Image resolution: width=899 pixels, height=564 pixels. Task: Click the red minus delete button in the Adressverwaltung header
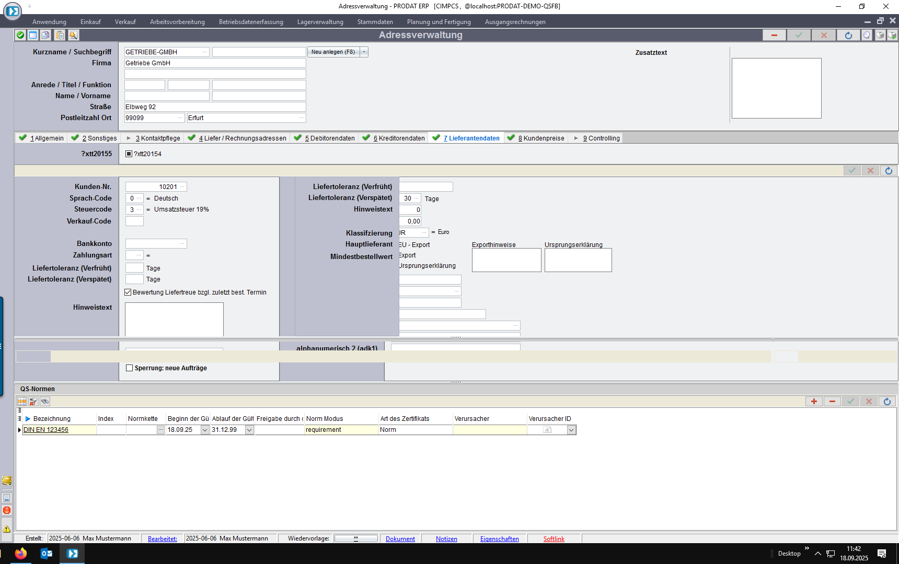pyautogui.click(x=774, y=35)
